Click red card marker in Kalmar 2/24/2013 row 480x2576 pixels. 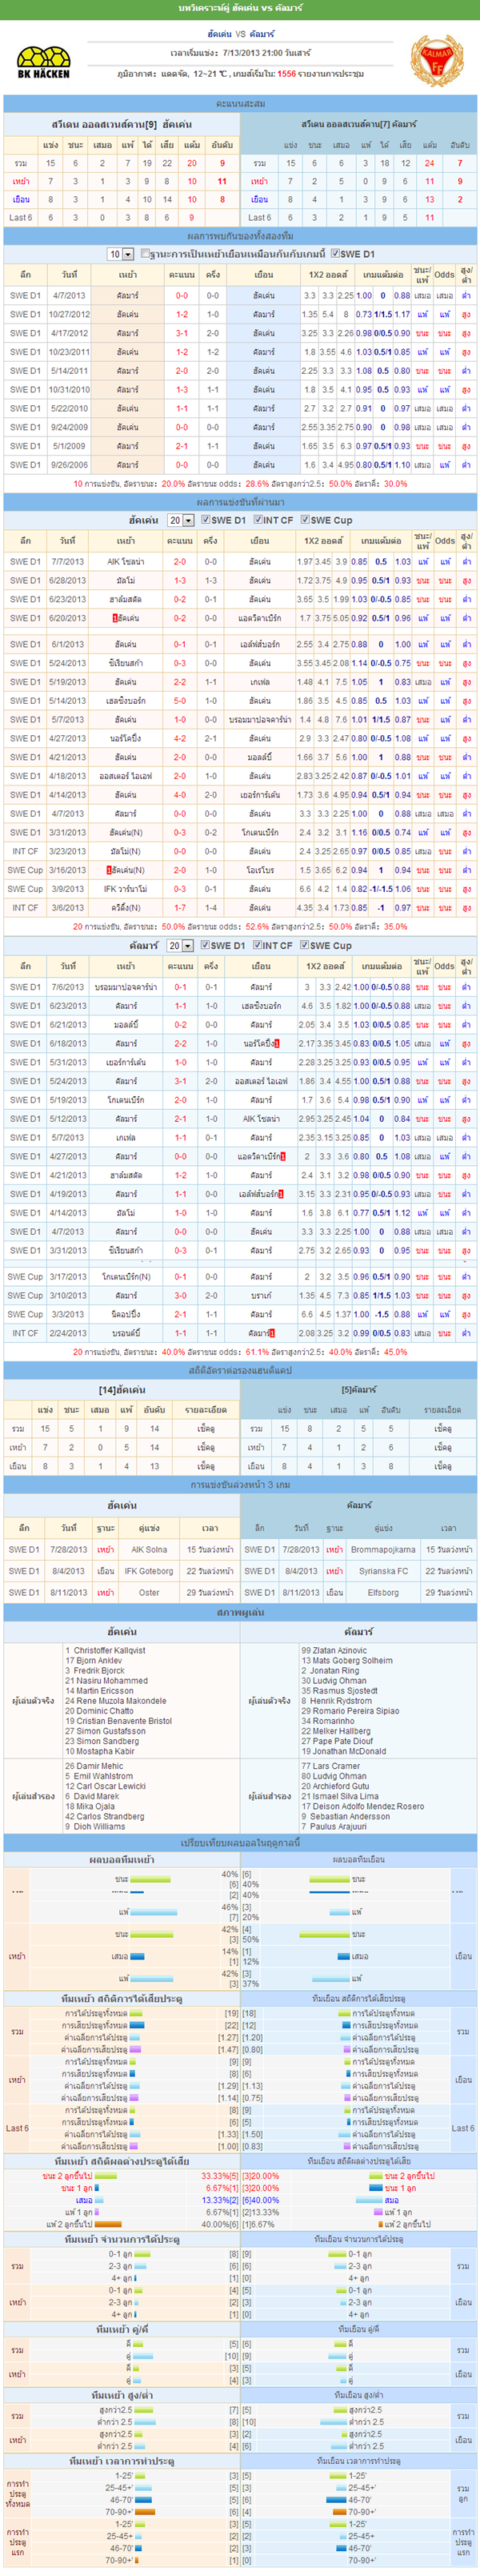point(272,1333)
